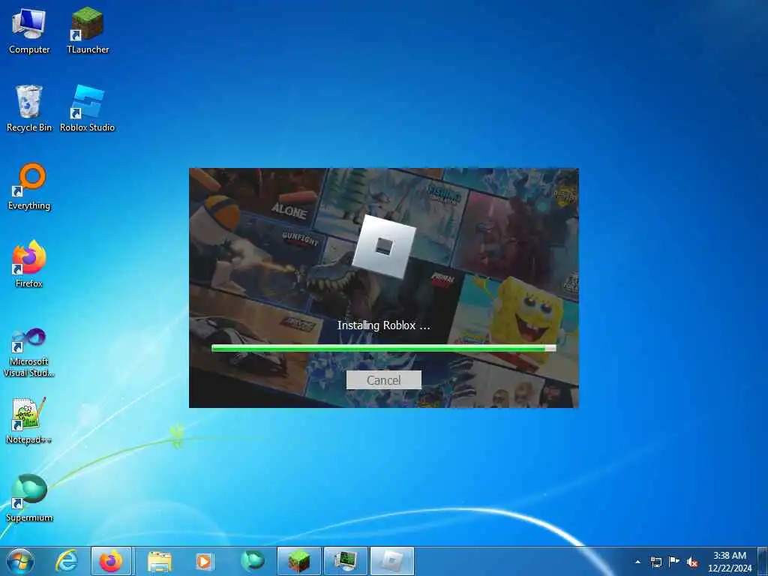Open the Computer desktop icon

tap(29, 30)
